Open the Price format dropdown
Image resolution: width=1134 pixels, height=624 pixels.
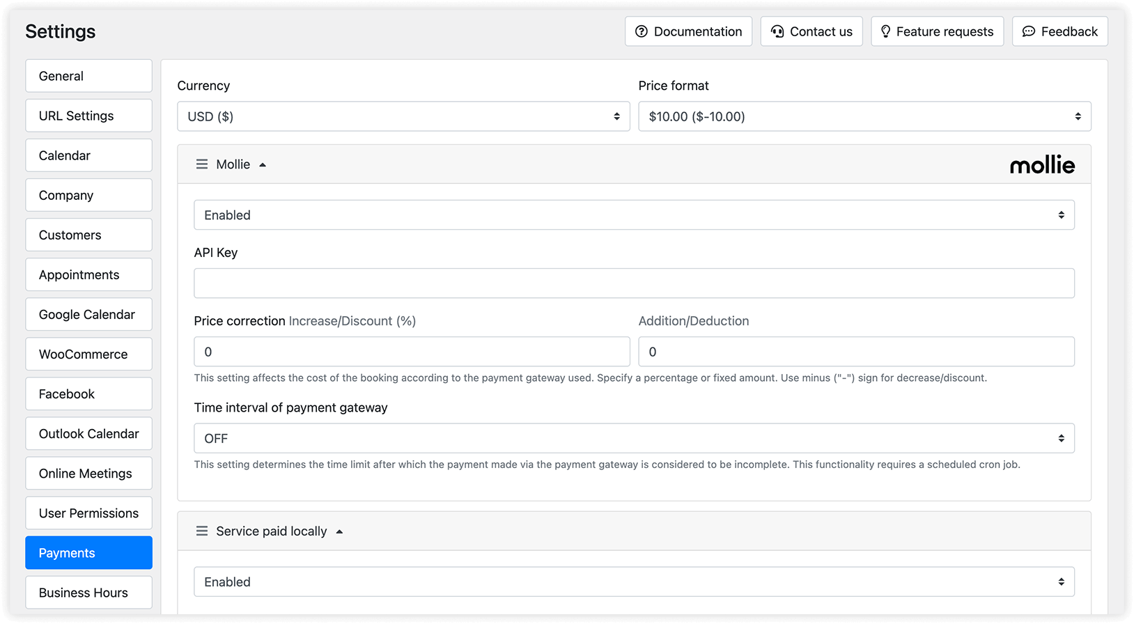pos(864,116)
